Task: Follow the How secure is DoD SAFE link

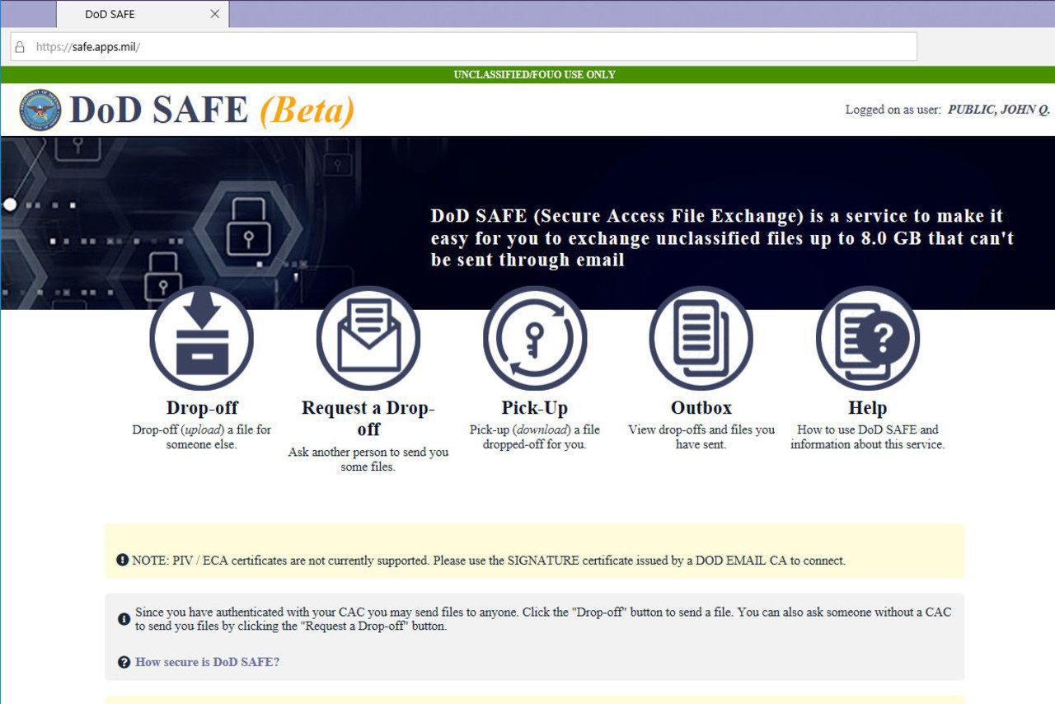Action: click(x=207, y=662)
